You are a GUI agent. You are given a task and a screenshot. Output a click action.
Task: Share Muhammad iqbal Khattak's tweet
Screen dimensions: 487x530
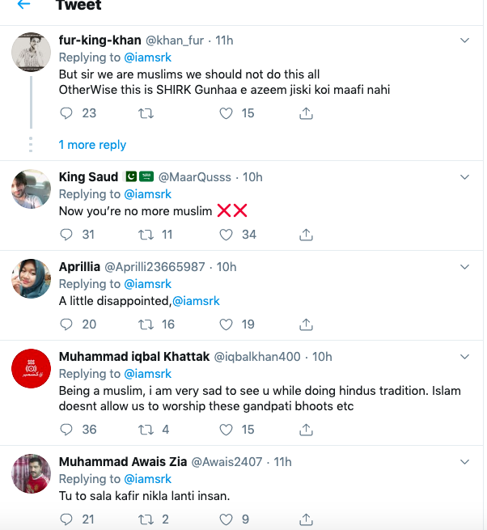pos(307,430)
